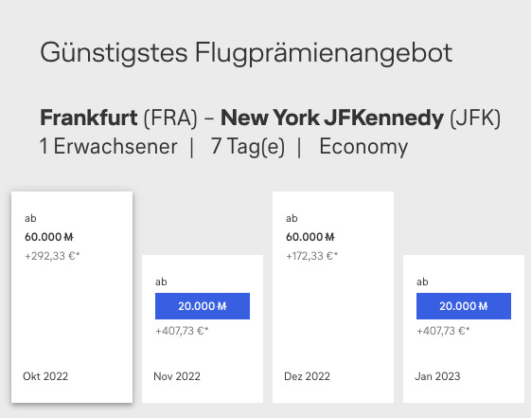The image size is (531, 418).
Task: Click the +407,73 € surcharge under Nov 2022
Action: [182, 331]
